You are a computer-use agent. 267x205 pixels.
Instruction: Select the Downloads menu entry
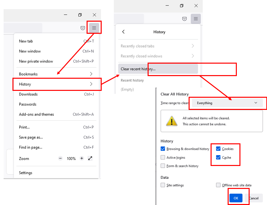28,94
